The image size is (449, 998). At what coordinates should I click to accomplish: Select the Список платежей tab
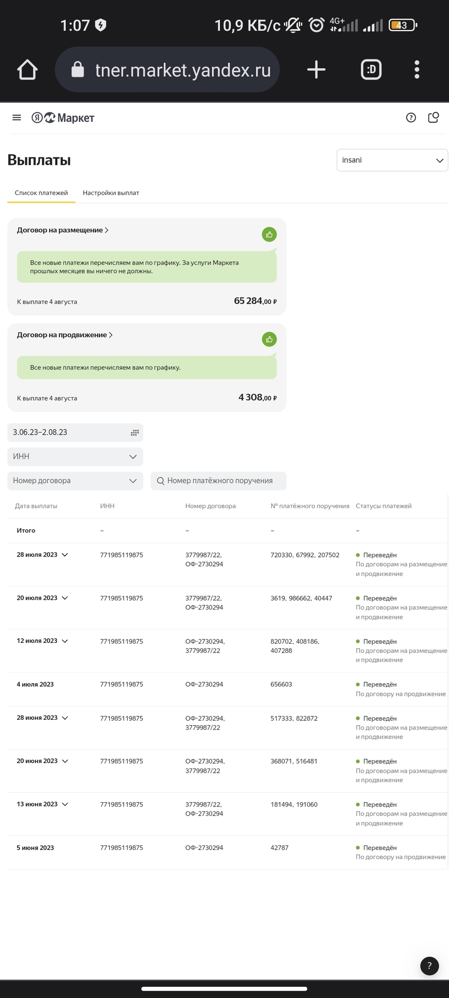41,193
